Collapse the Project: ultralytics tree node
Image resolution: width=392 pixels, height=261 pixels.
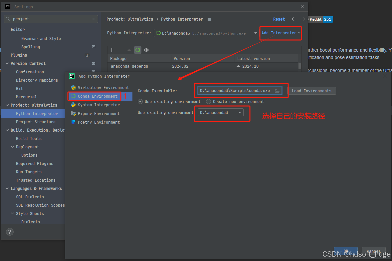pyautogui.click(x=7, y=105)
